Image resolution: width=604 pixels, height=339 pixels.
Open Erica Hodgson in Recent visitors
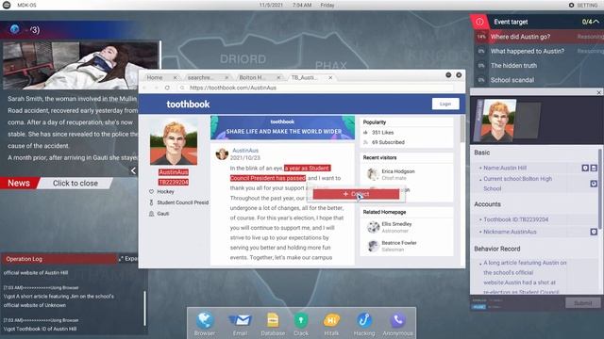point(398,171)
